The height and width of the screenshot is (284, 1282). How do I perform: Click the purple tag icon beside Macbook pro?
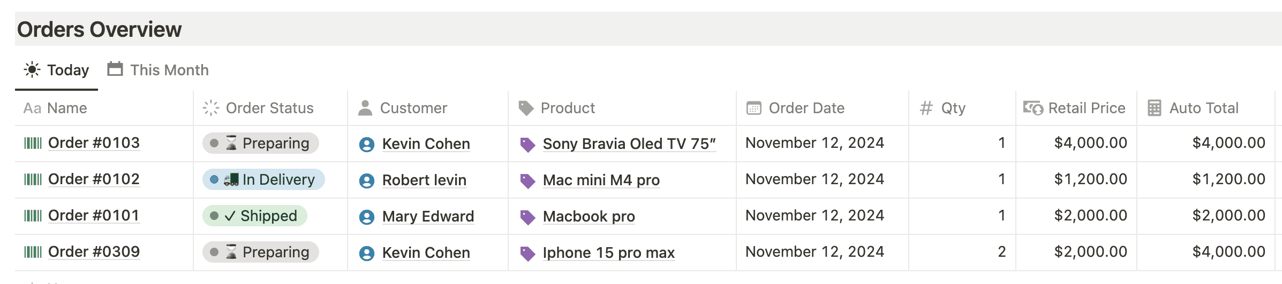pyautogui.click(x=527, y=217)
